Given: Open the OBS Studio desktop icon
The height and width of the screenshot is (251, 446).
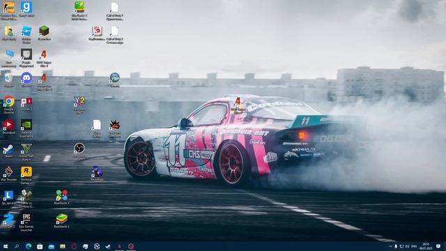Looking at the screenshot, I should click(79, 149).
